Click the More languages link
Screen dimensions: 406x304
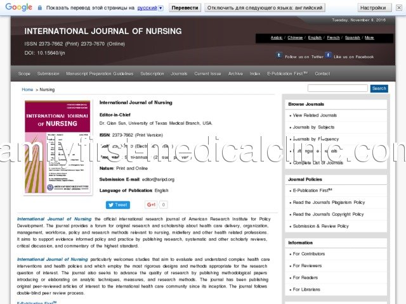pos(369,38)
